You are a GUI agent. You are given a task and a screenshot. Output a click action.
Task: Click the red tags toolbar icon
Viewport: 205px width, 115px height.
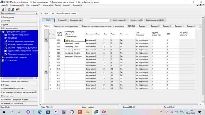[17, 9]
